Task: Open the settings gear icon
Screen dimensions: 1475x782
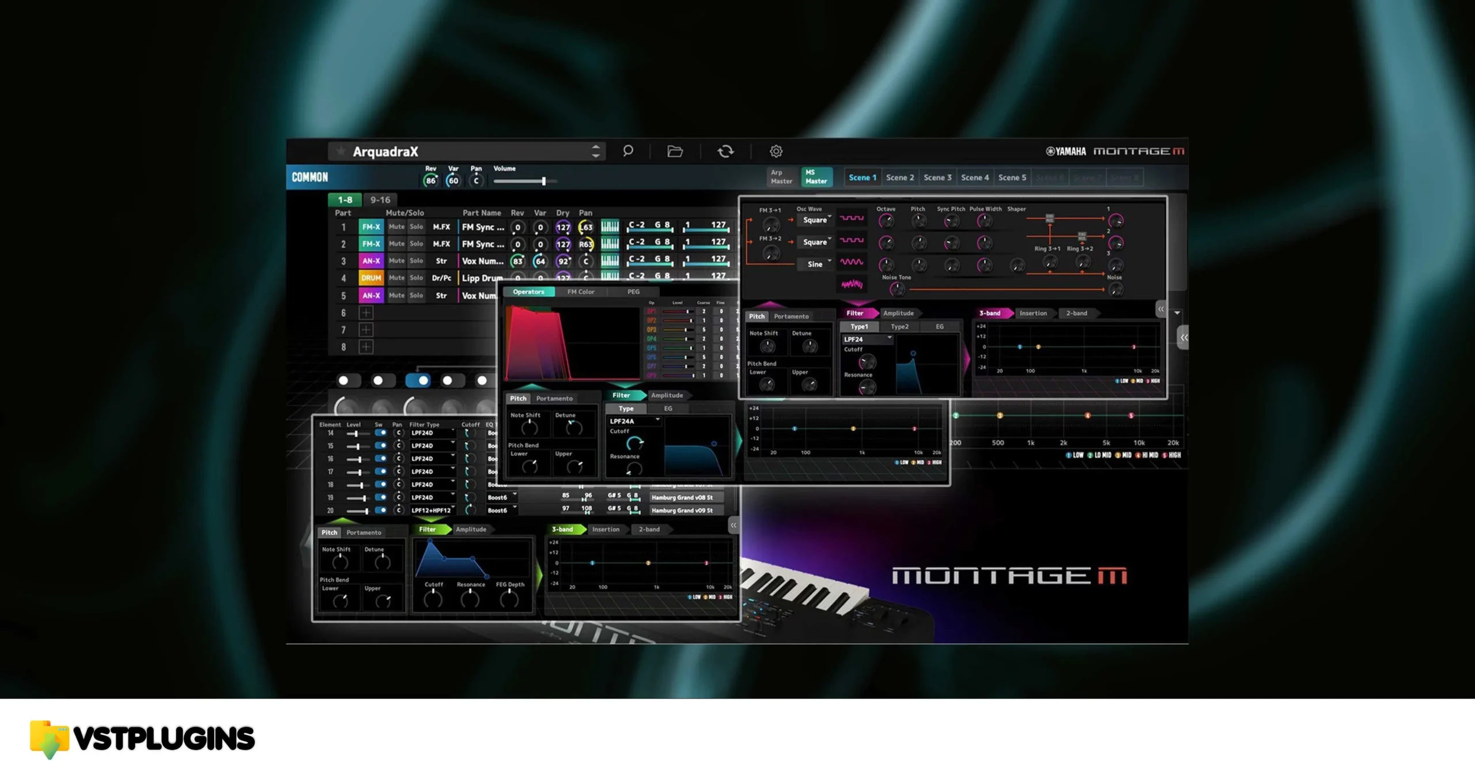Action: (776, 151)
